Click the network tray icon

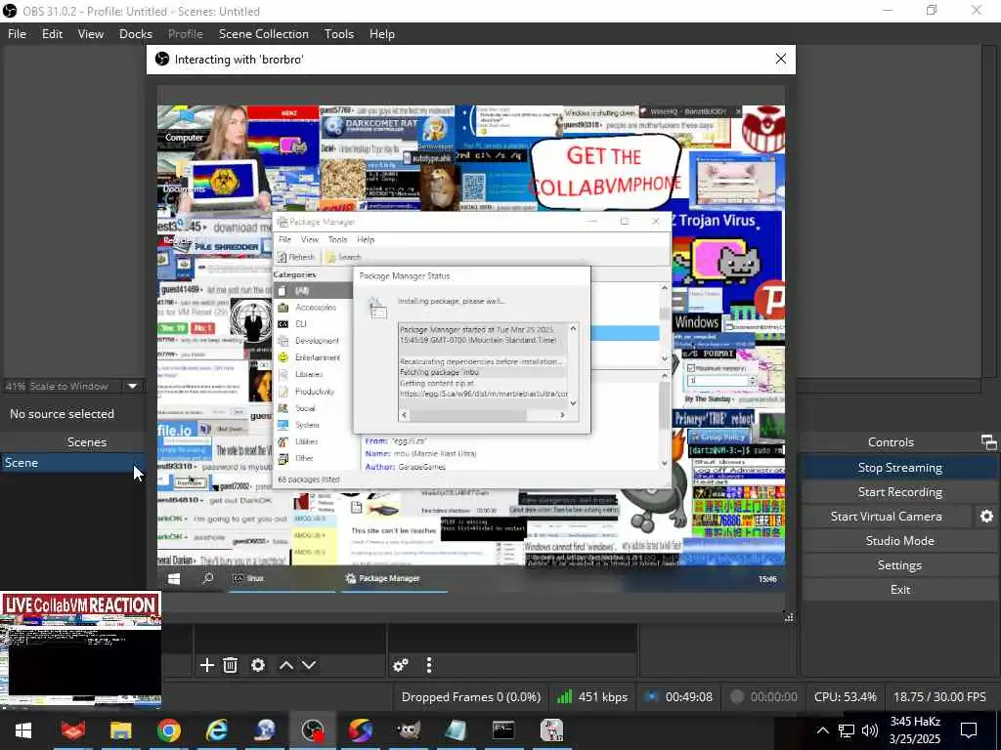[847, 730]
